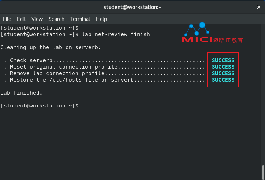Image resolution: width=265 pixels, height=180 pixels.
Task: Click the latest empty command prompt
Action: click(x=39, y=106)
